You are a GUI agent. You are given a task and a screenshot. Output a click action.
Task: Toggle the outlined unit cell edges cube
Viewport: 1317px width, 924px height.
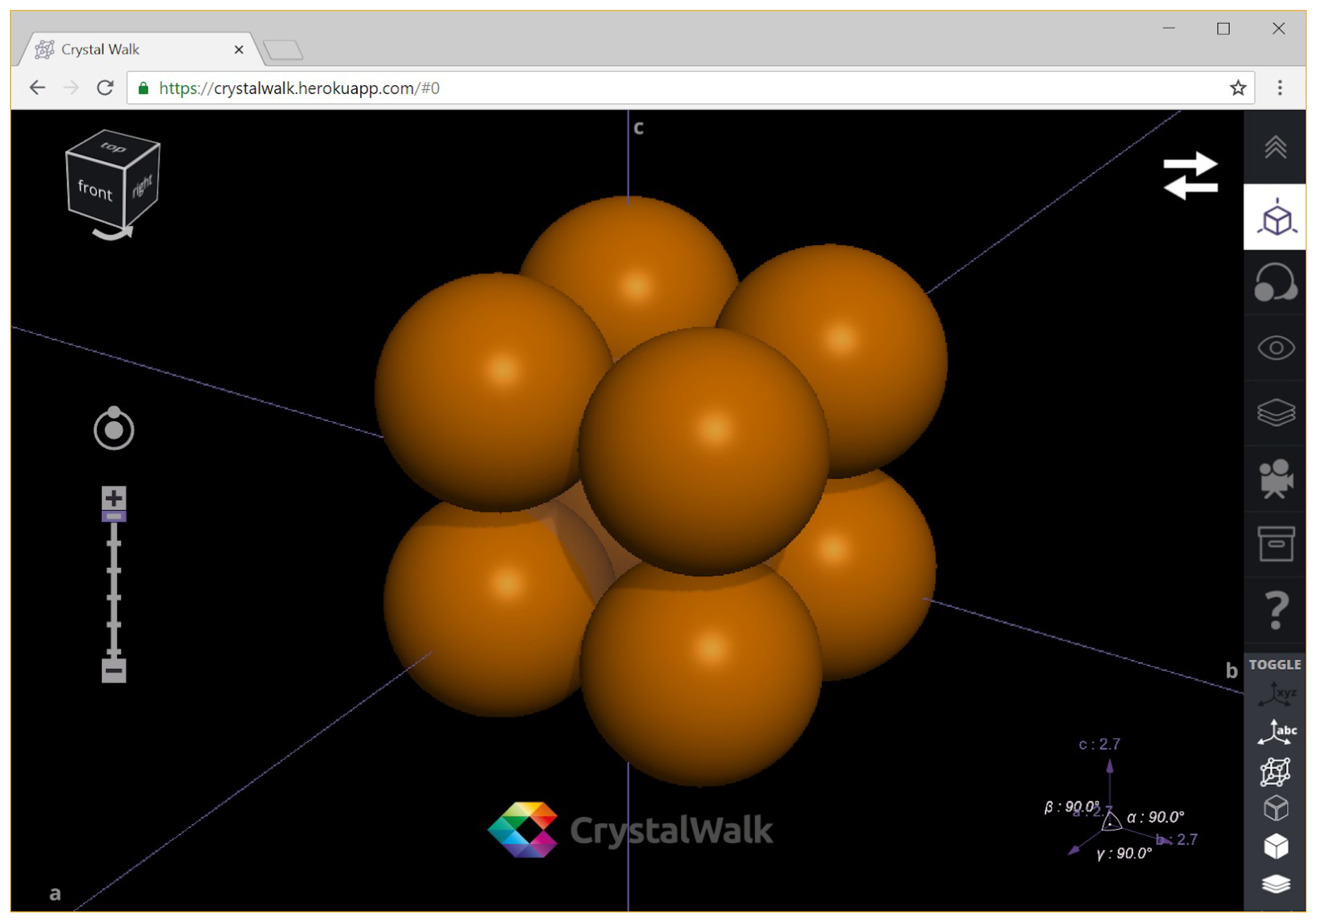1276,809
